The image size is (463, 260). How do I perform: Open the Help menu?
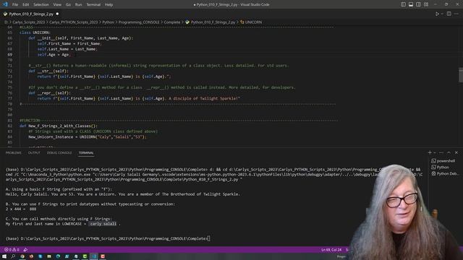109,5
